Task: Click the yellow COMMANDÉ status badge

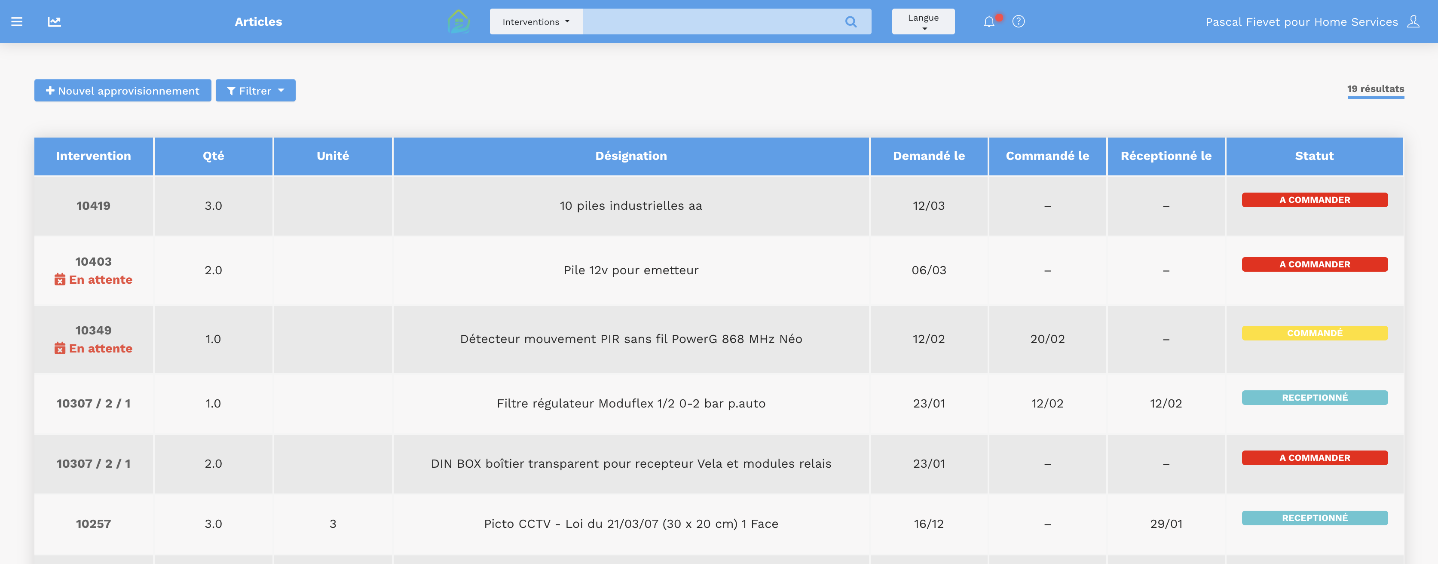Action: tap(1314, 334)
